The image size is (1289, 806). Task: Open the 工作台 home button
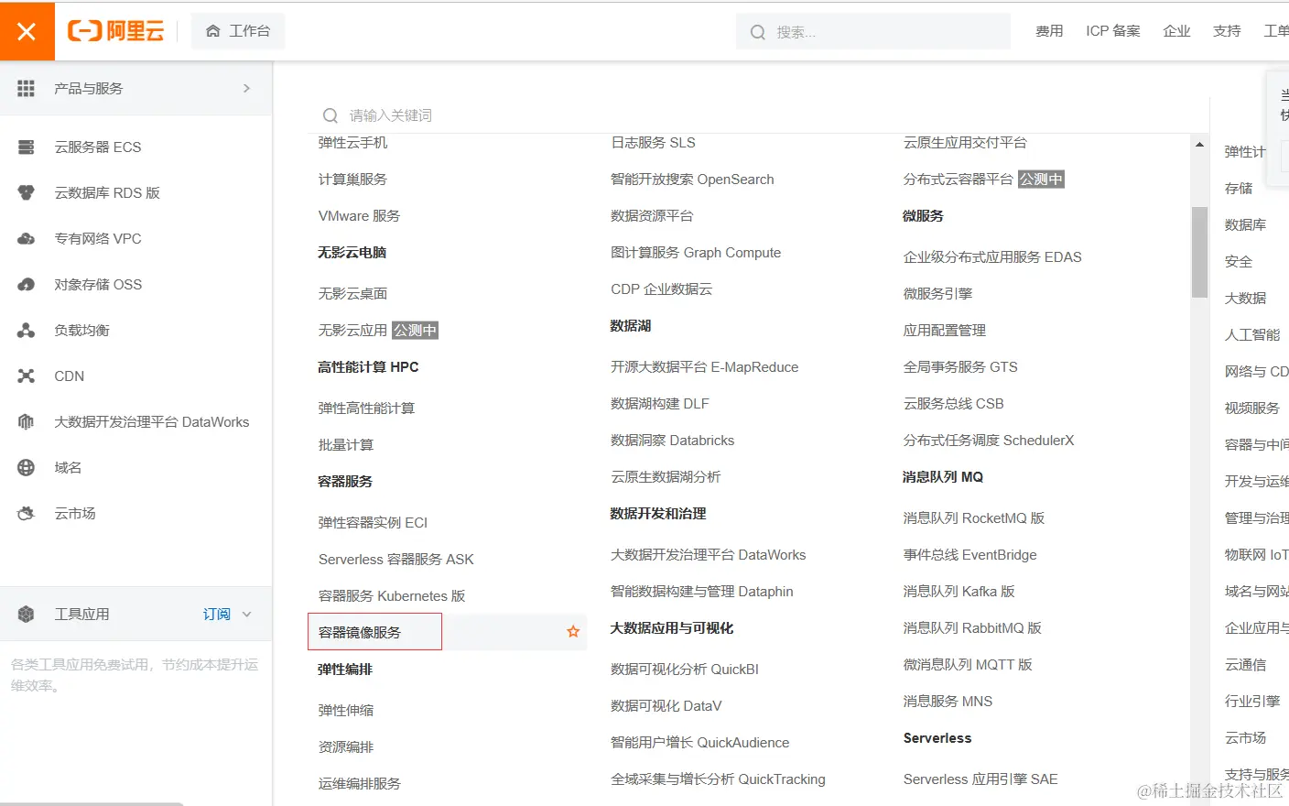pos(238,31)
